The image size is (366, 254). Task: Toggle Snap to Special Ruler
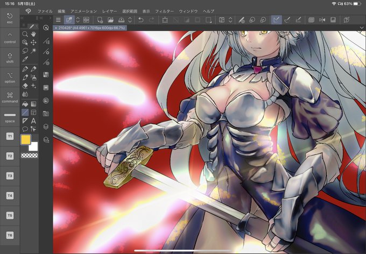click(x=287, y=20)
